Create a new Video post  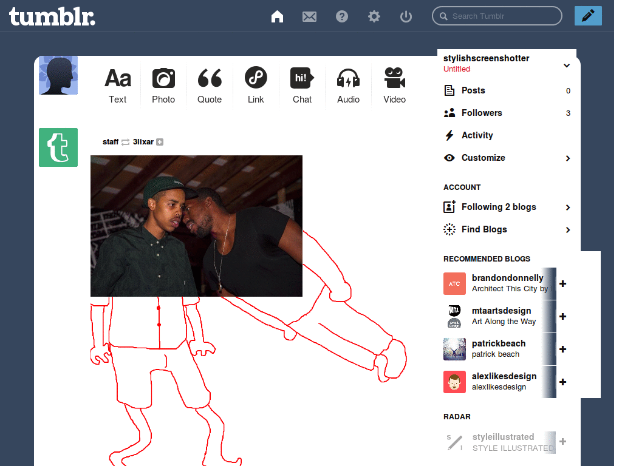(395, 86)
